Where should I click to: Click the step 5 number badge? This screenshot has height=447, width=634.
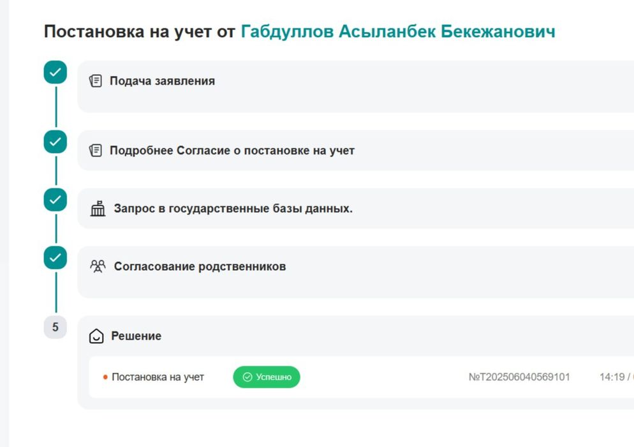(55, 328)
